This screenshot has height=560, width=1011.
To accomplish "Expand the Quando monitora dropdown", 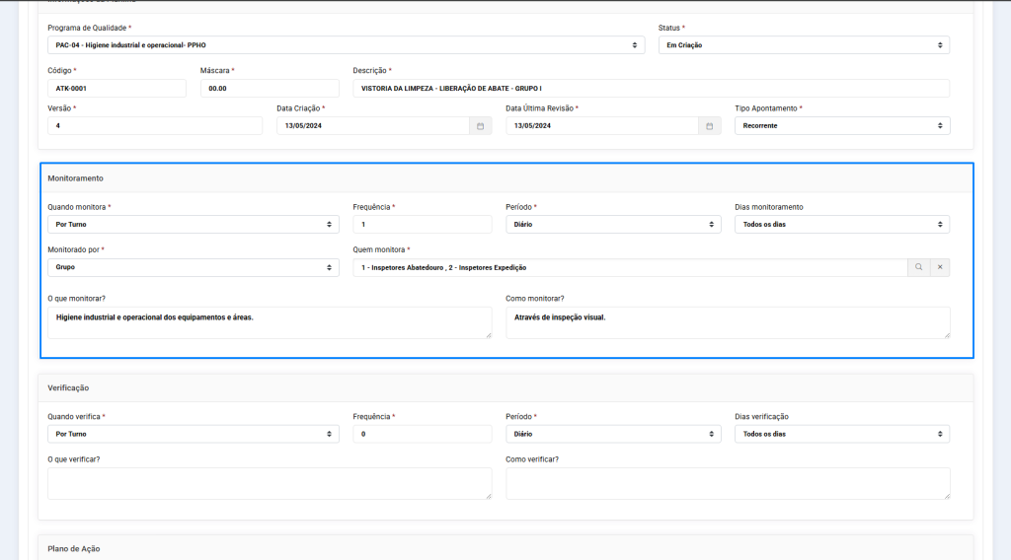I will [x=193, y=225].
